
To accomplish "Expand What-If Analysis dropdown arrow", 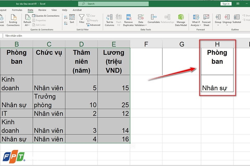I will pos(200,25).
